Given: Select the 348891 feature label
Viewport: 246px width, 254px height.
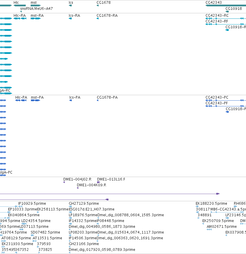Looking at the screenshot, I should (205, 215).
